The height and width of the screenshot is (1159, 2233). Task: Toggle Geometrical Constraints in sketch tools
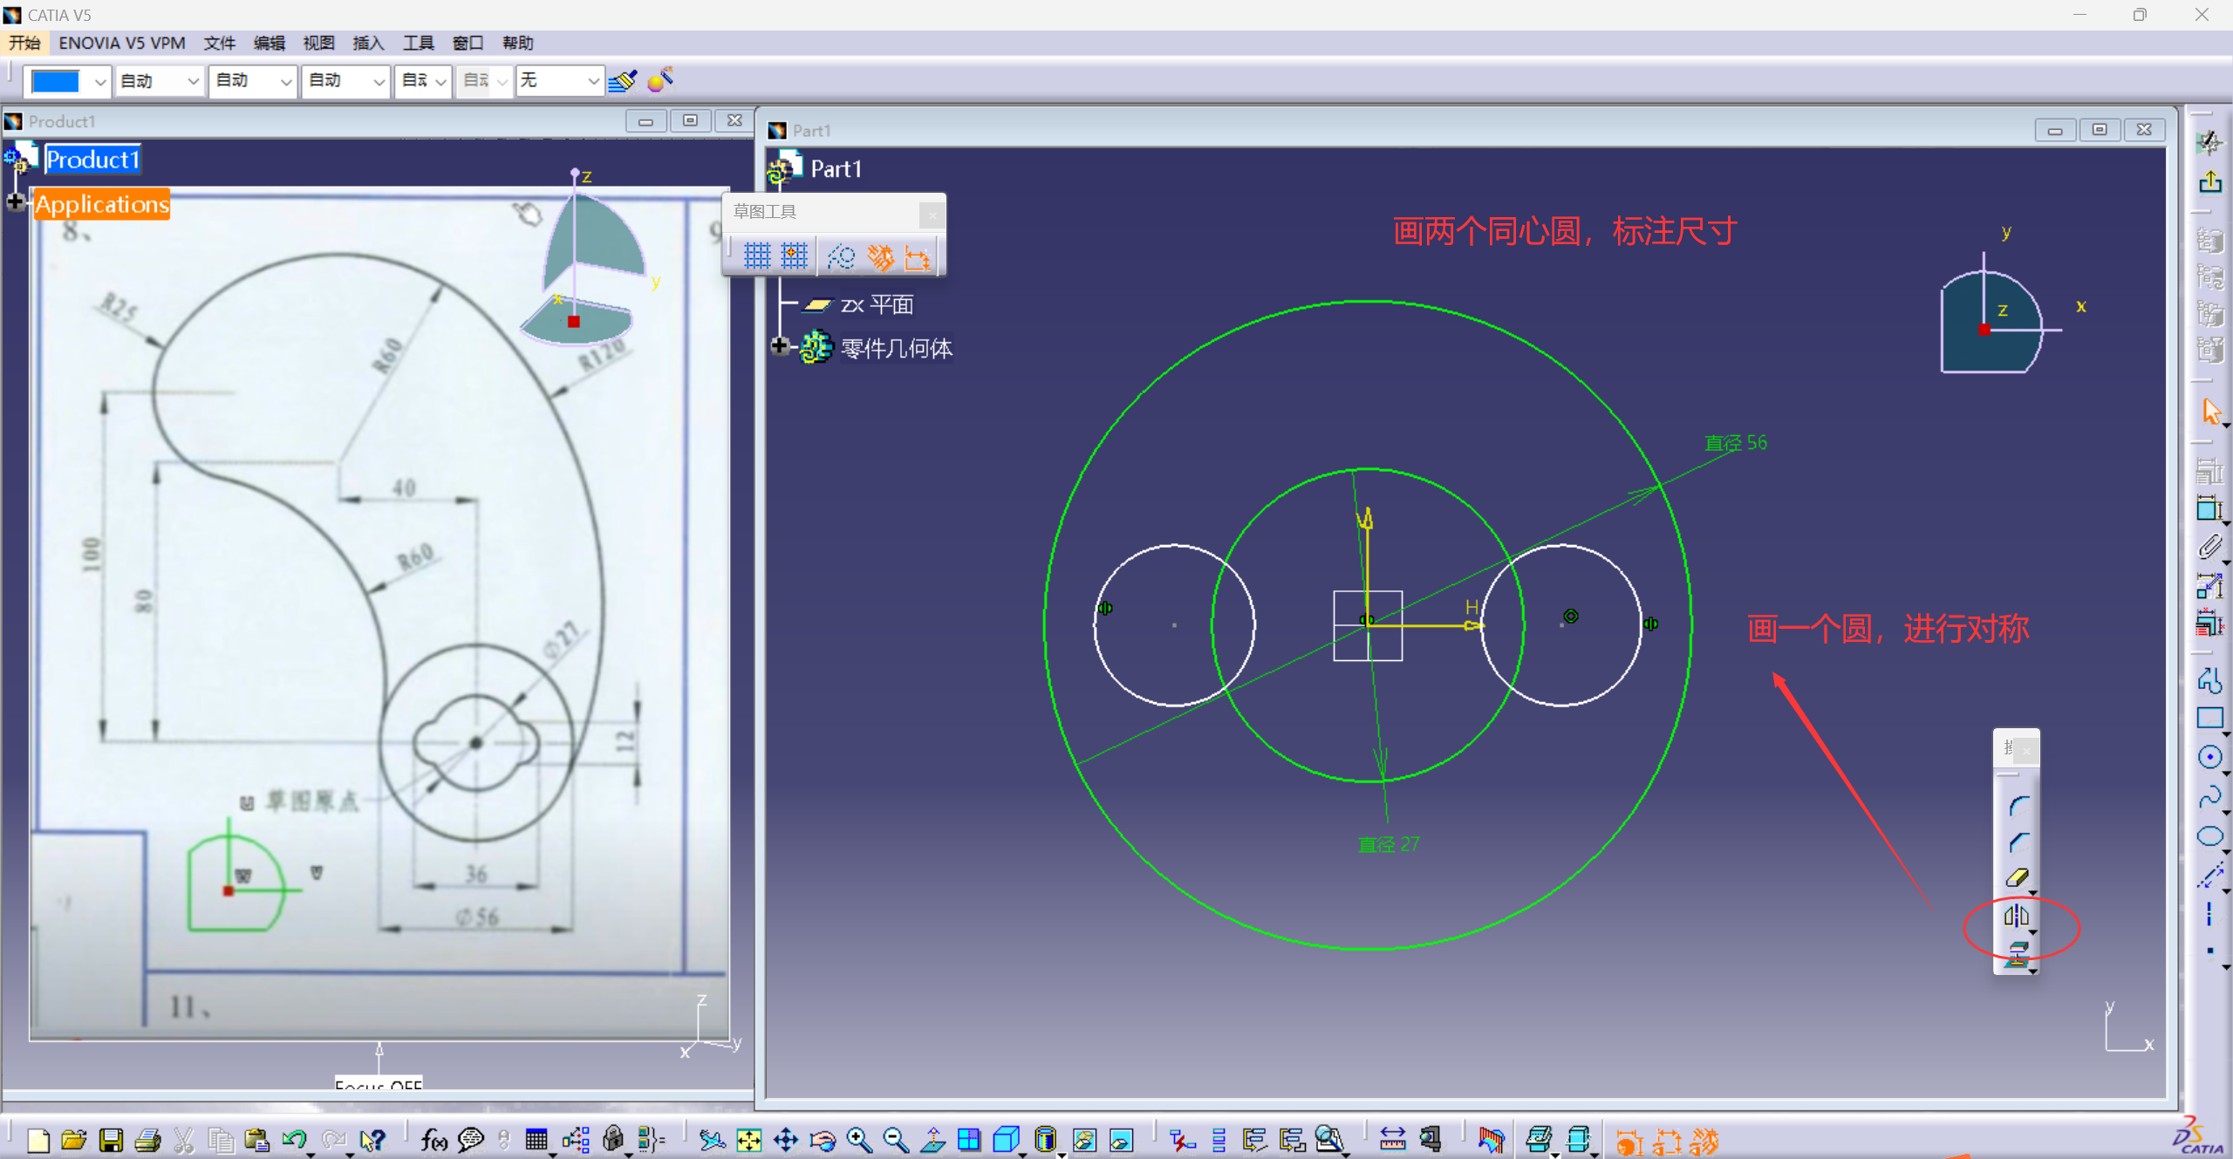click(880, 256)
